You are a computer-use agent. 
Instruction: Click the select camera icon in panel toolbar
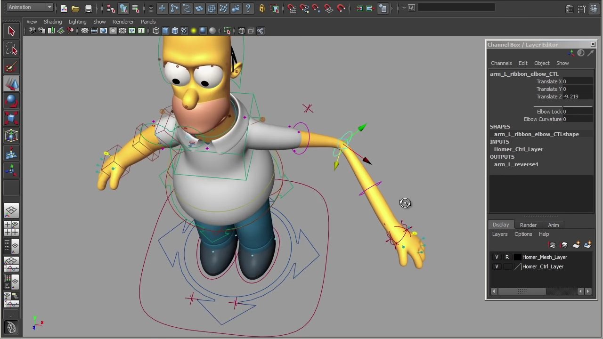pyautogui.click(x=32, y=31)
